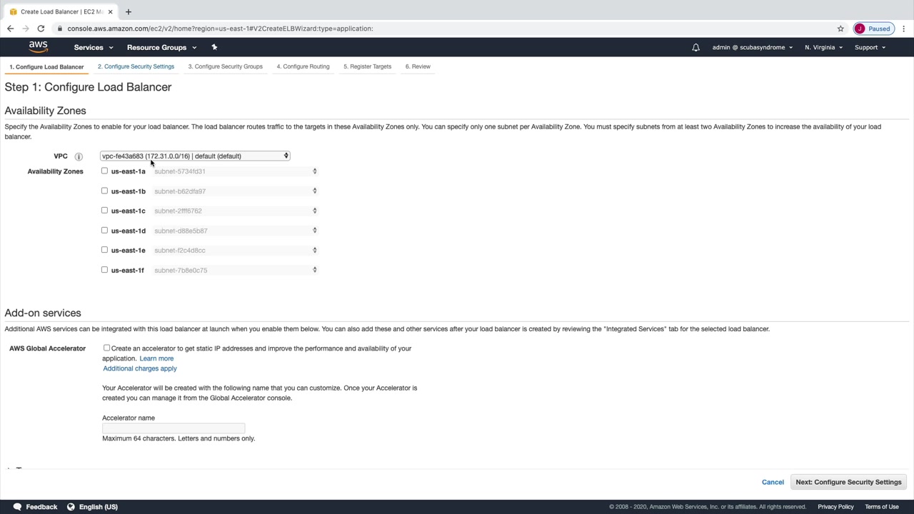Select step 1 Configure Load Balancer tab
Screen dimensions: 914x514
point(46,67)
